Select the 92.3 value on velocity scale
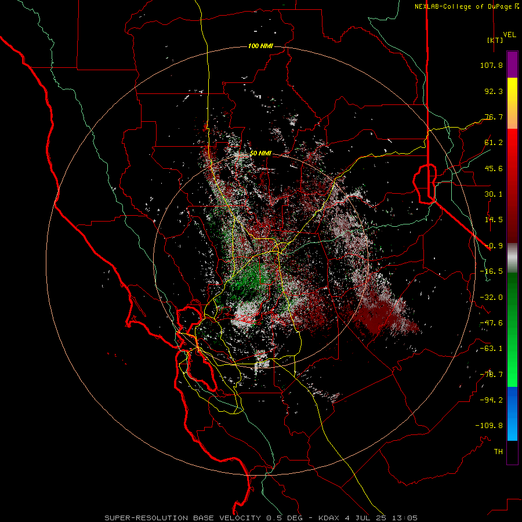522x522 pixels. (494, 91)
